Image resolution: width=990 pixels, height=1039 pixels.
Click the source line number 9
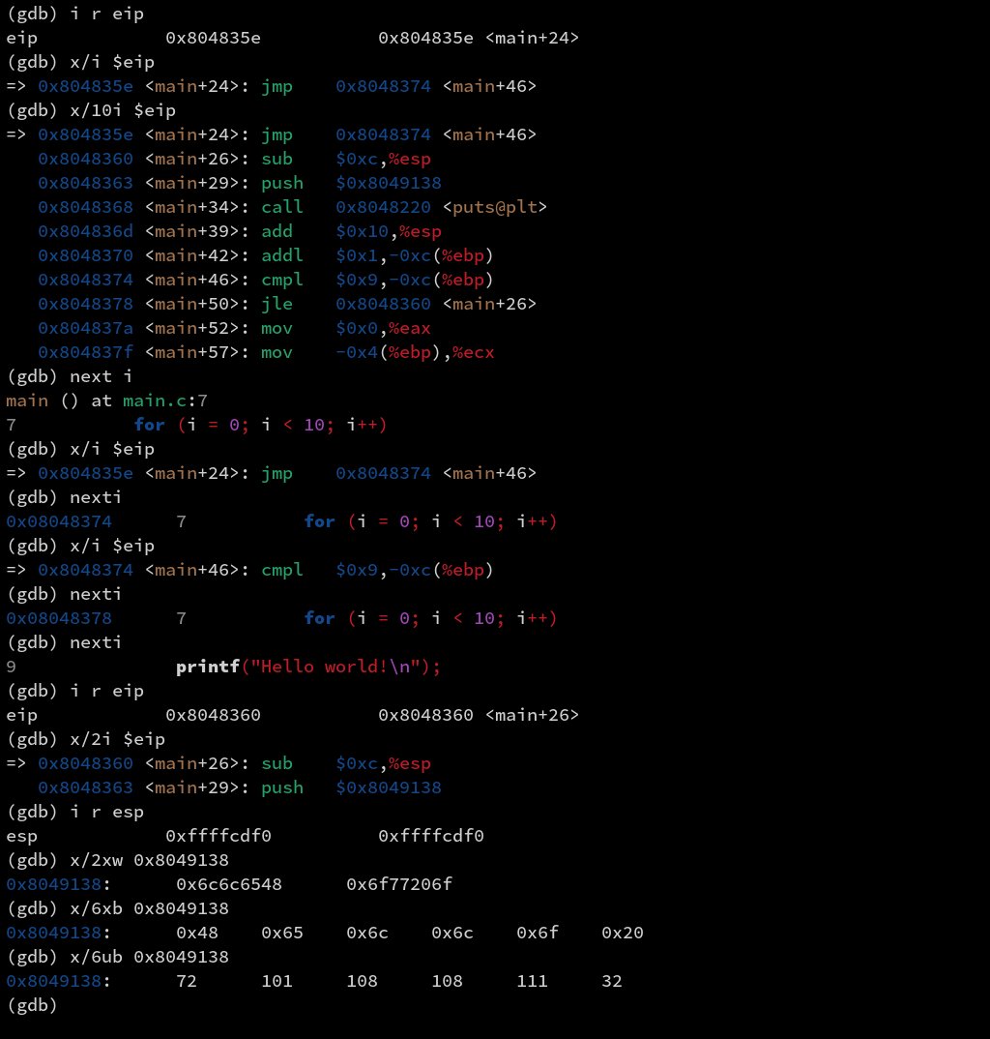click(12, 667)
